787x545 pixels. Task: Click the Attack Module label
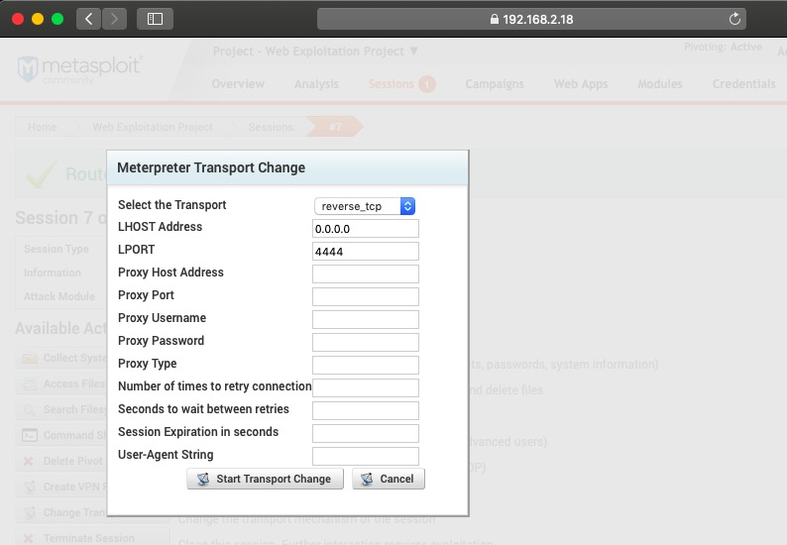59,296
